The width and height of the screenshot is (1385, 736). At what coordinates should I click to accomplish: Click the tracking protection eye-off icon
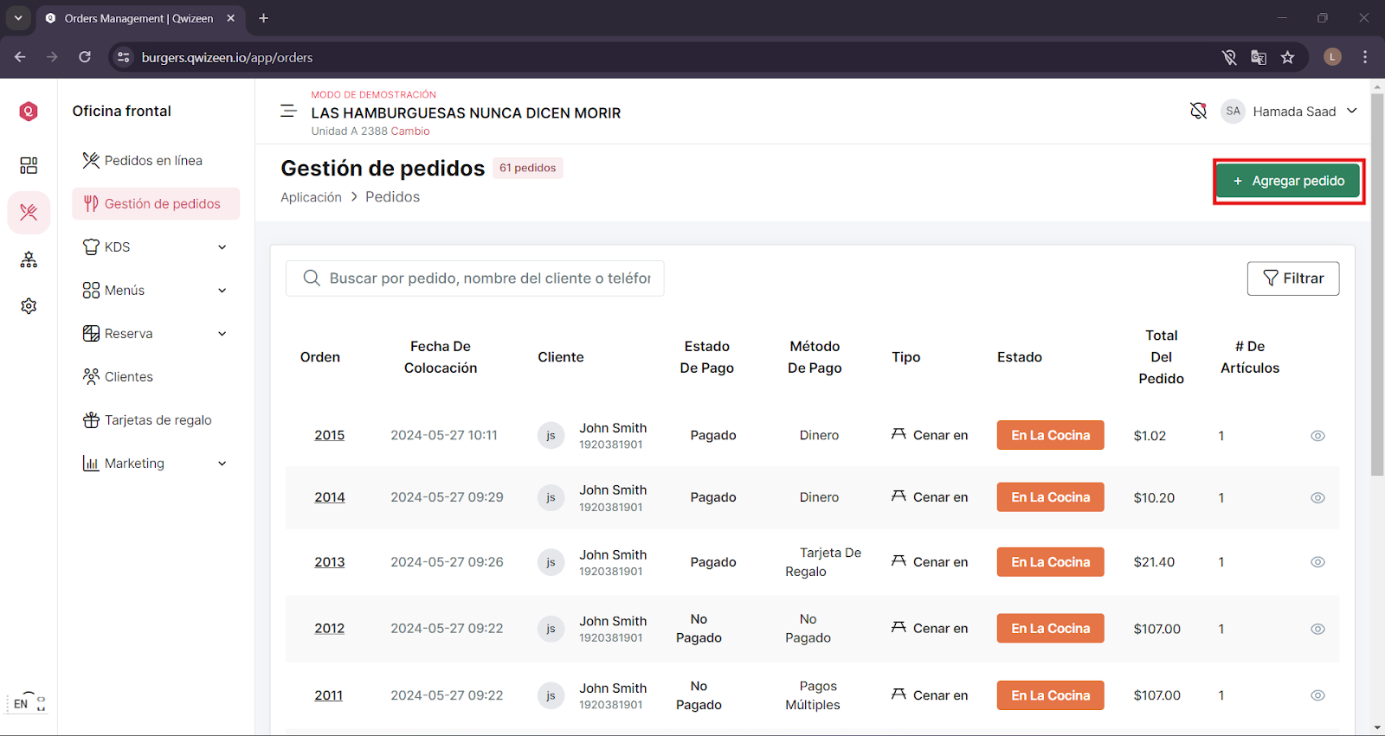point(1229,57)
